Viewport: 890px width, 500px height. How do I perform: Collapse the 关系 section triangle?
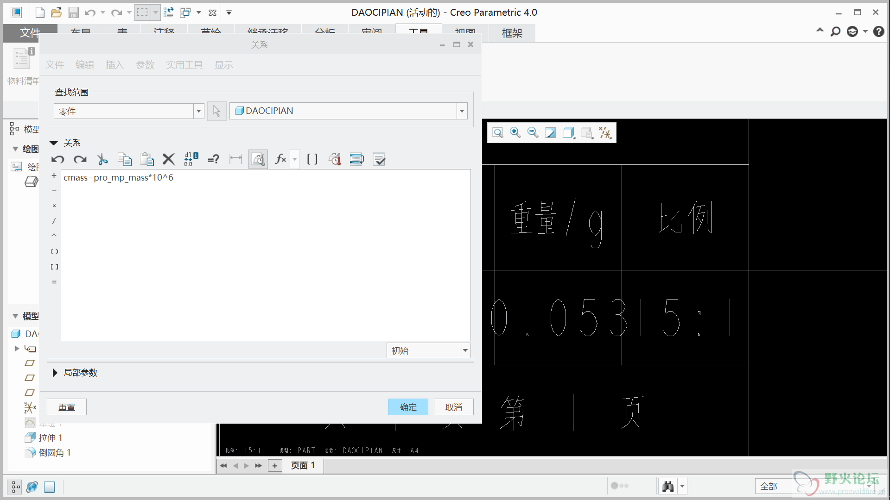pos(54,143)
